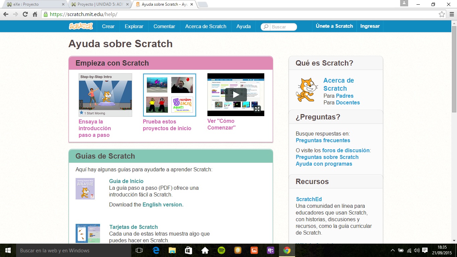457x257 pixels.
Task: Open the Acerca de Scratch sidebar link
Action: click(x=339, y=85)
